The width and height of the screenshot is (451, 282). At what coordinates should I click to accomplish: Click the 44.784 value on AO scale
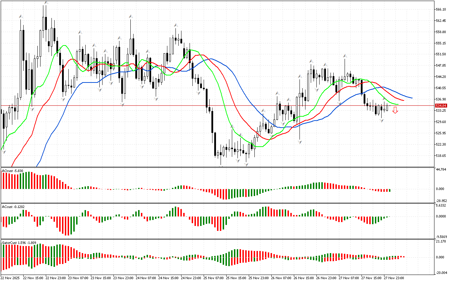click(441, 169)
